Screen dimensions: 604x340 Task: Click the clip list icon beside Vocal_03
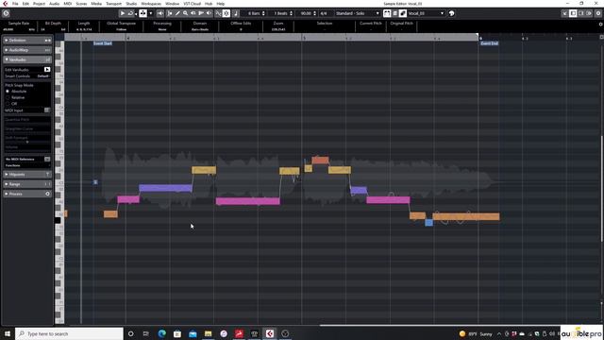tap(394, 13)
